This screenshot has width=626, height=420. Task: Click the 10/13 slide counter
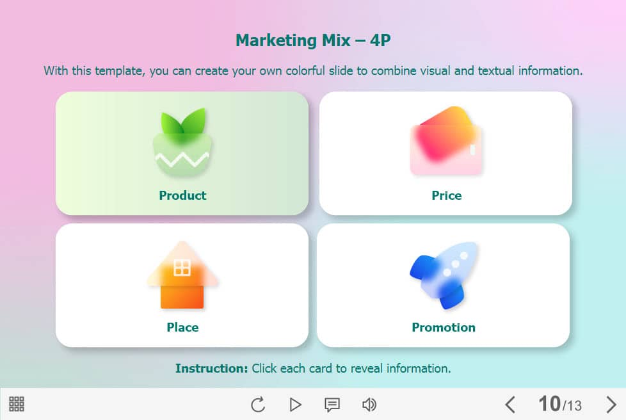560,405
